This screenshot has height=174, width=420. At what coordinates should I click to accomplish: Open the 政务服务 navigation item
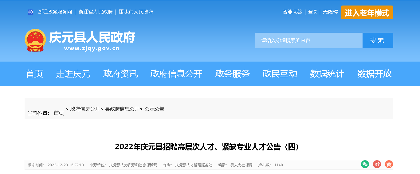pyautogui.click(x=232, y=74)
